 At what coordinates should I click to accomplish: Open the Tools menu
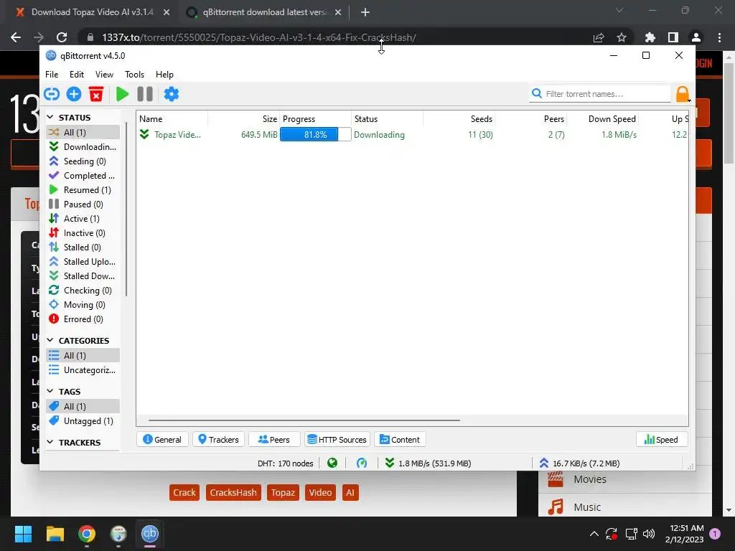134,75
